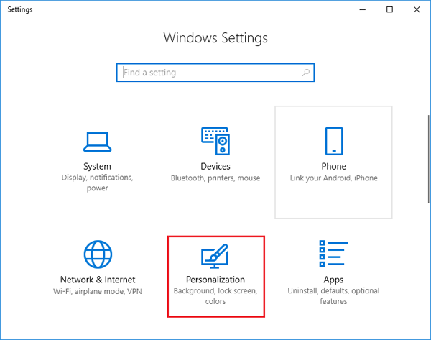Click the 'System' label

[97, 167]
